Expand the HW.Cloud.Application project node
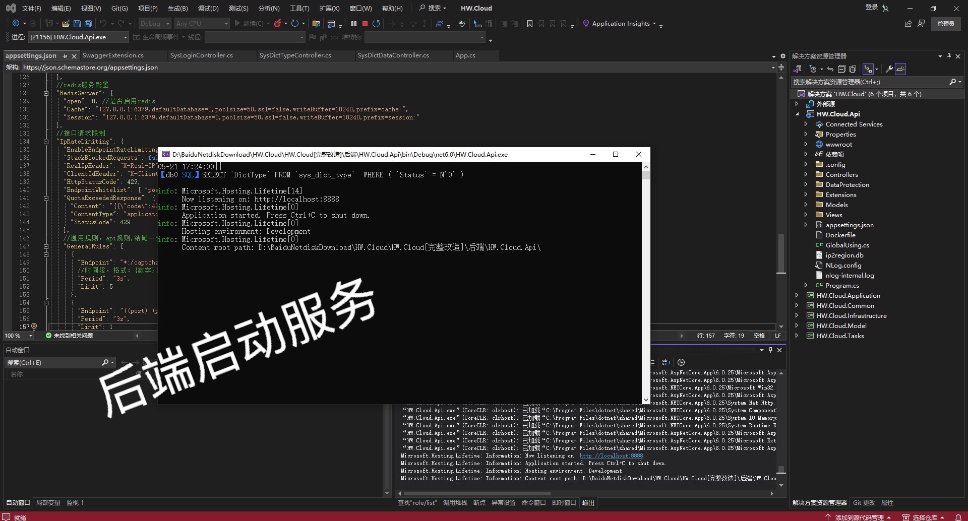 click(797, 296)
